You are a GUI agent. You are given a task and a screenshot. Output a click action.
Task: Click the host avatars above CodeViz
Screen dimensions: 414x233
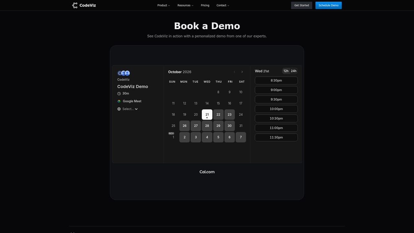click(124, 73)
